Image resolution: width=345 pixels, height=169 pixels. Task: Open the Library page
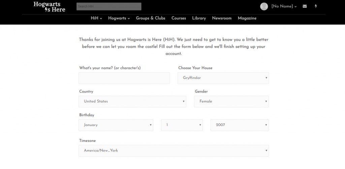(x=199, y=18)
